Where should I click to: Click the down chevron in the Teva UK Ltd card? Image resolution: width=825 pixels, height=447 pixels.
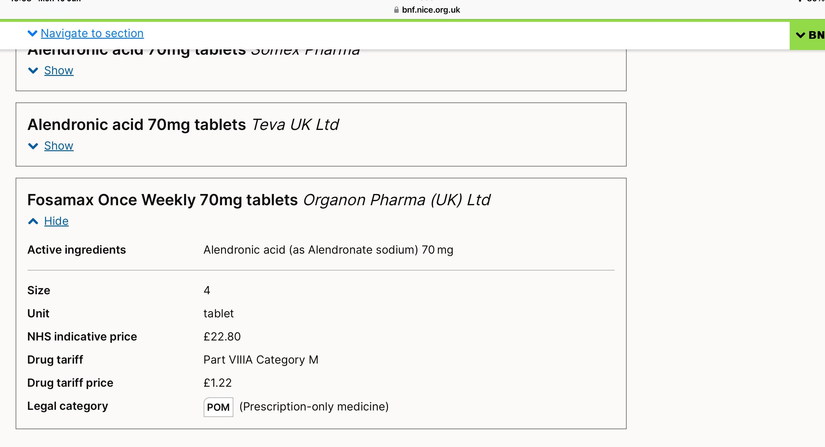[33, 146]
